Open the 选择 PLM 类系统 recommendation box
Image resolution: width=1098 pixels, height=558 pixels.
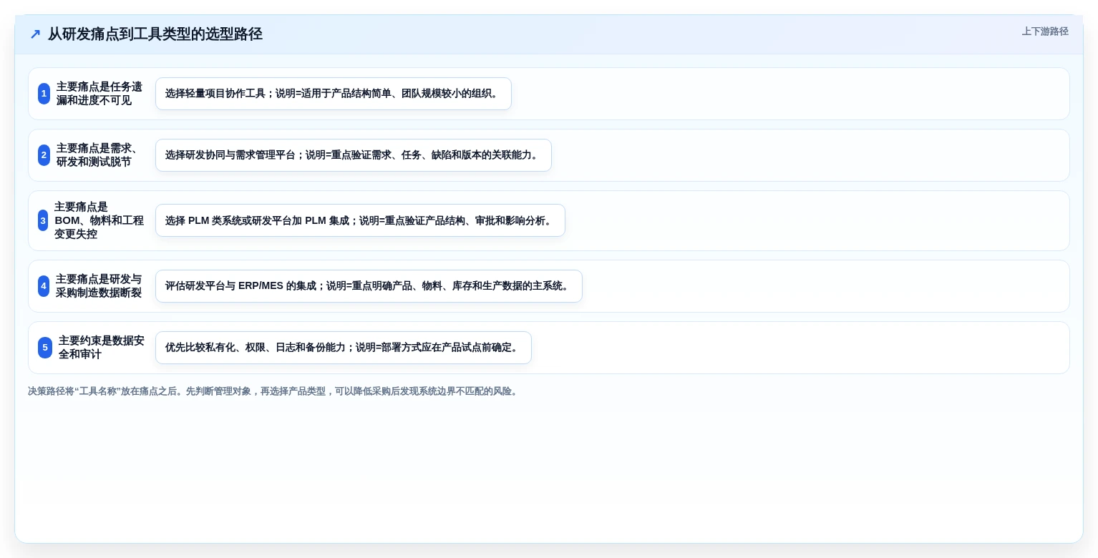[360, 220]
